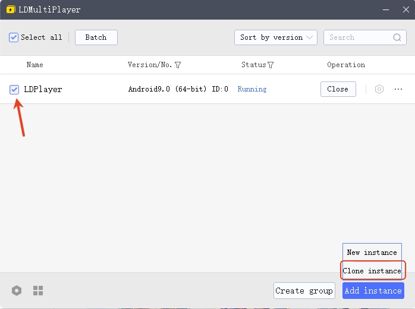Click the LDPlayer instance name
The width and height of the screenshot is (415, 309).
click(43, 89)
